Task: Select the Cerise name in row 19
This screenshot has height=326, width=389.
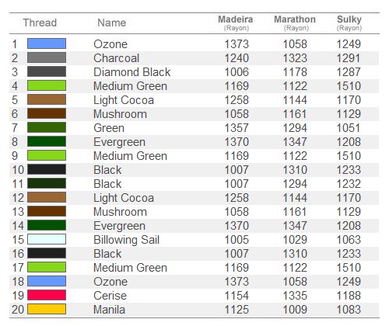Action: click(x=110, y=296)
